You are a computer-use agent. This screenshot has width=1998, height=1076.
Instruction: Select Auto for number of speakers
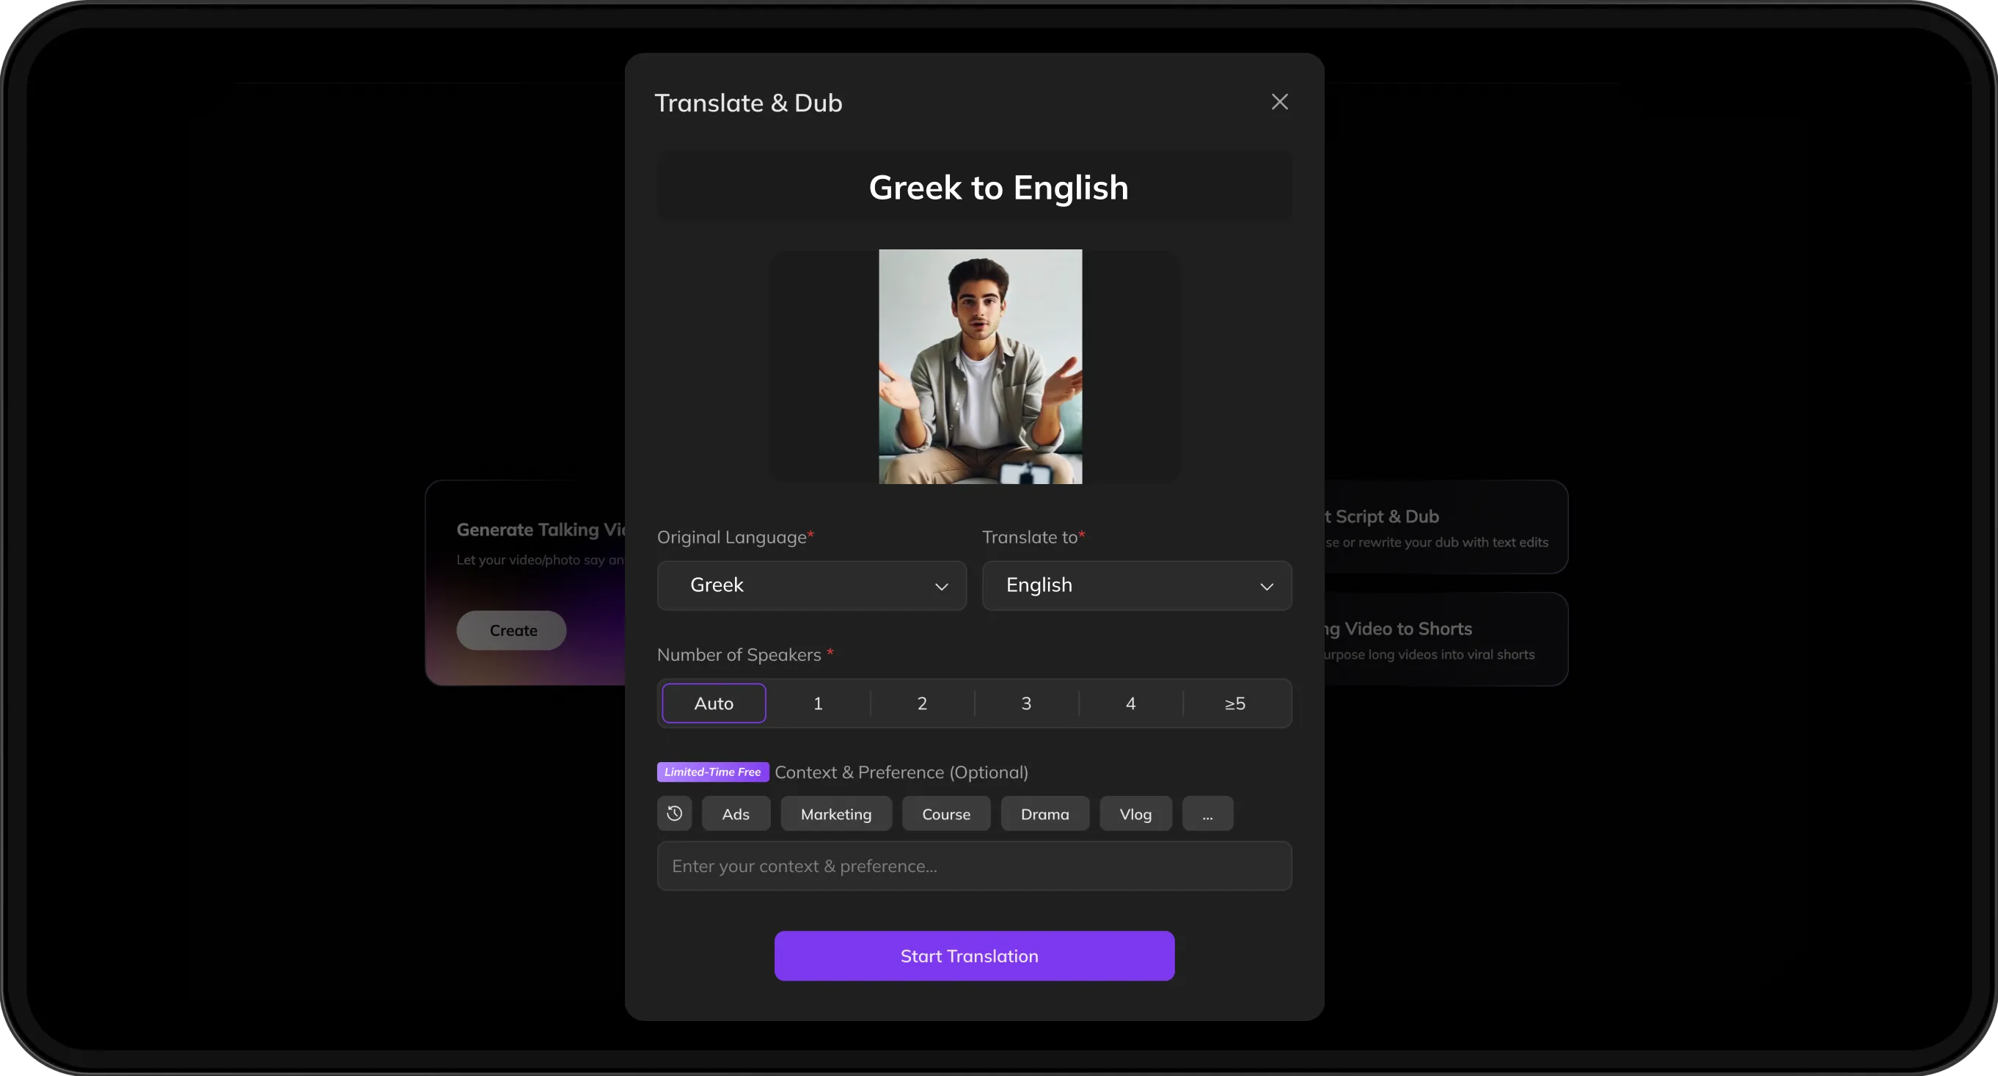pyautogui.click(x=714, y=703)
